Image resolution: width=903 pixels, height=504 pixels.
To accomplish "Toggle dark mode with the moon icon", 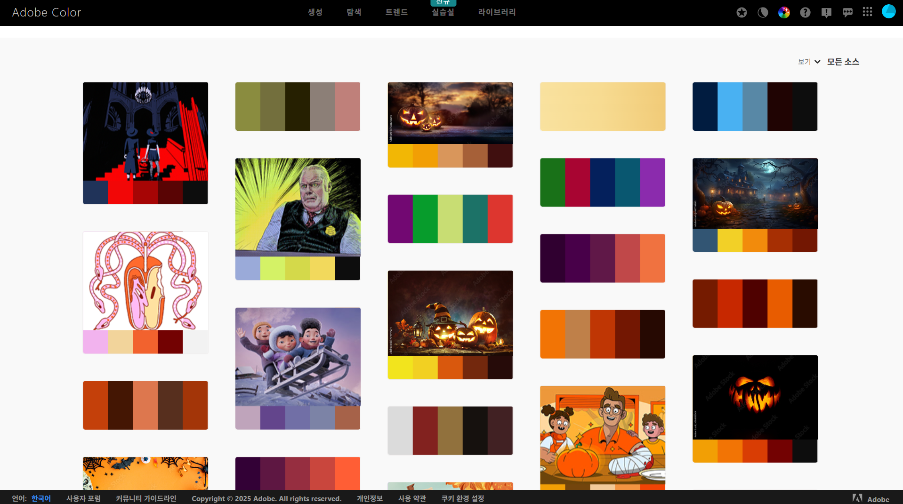I will (763, 13).
